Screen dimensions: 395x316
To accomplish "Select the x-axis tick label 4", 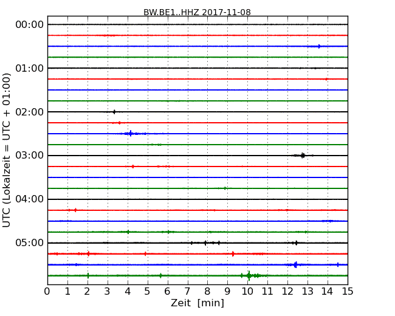I will tap(128, 292).
